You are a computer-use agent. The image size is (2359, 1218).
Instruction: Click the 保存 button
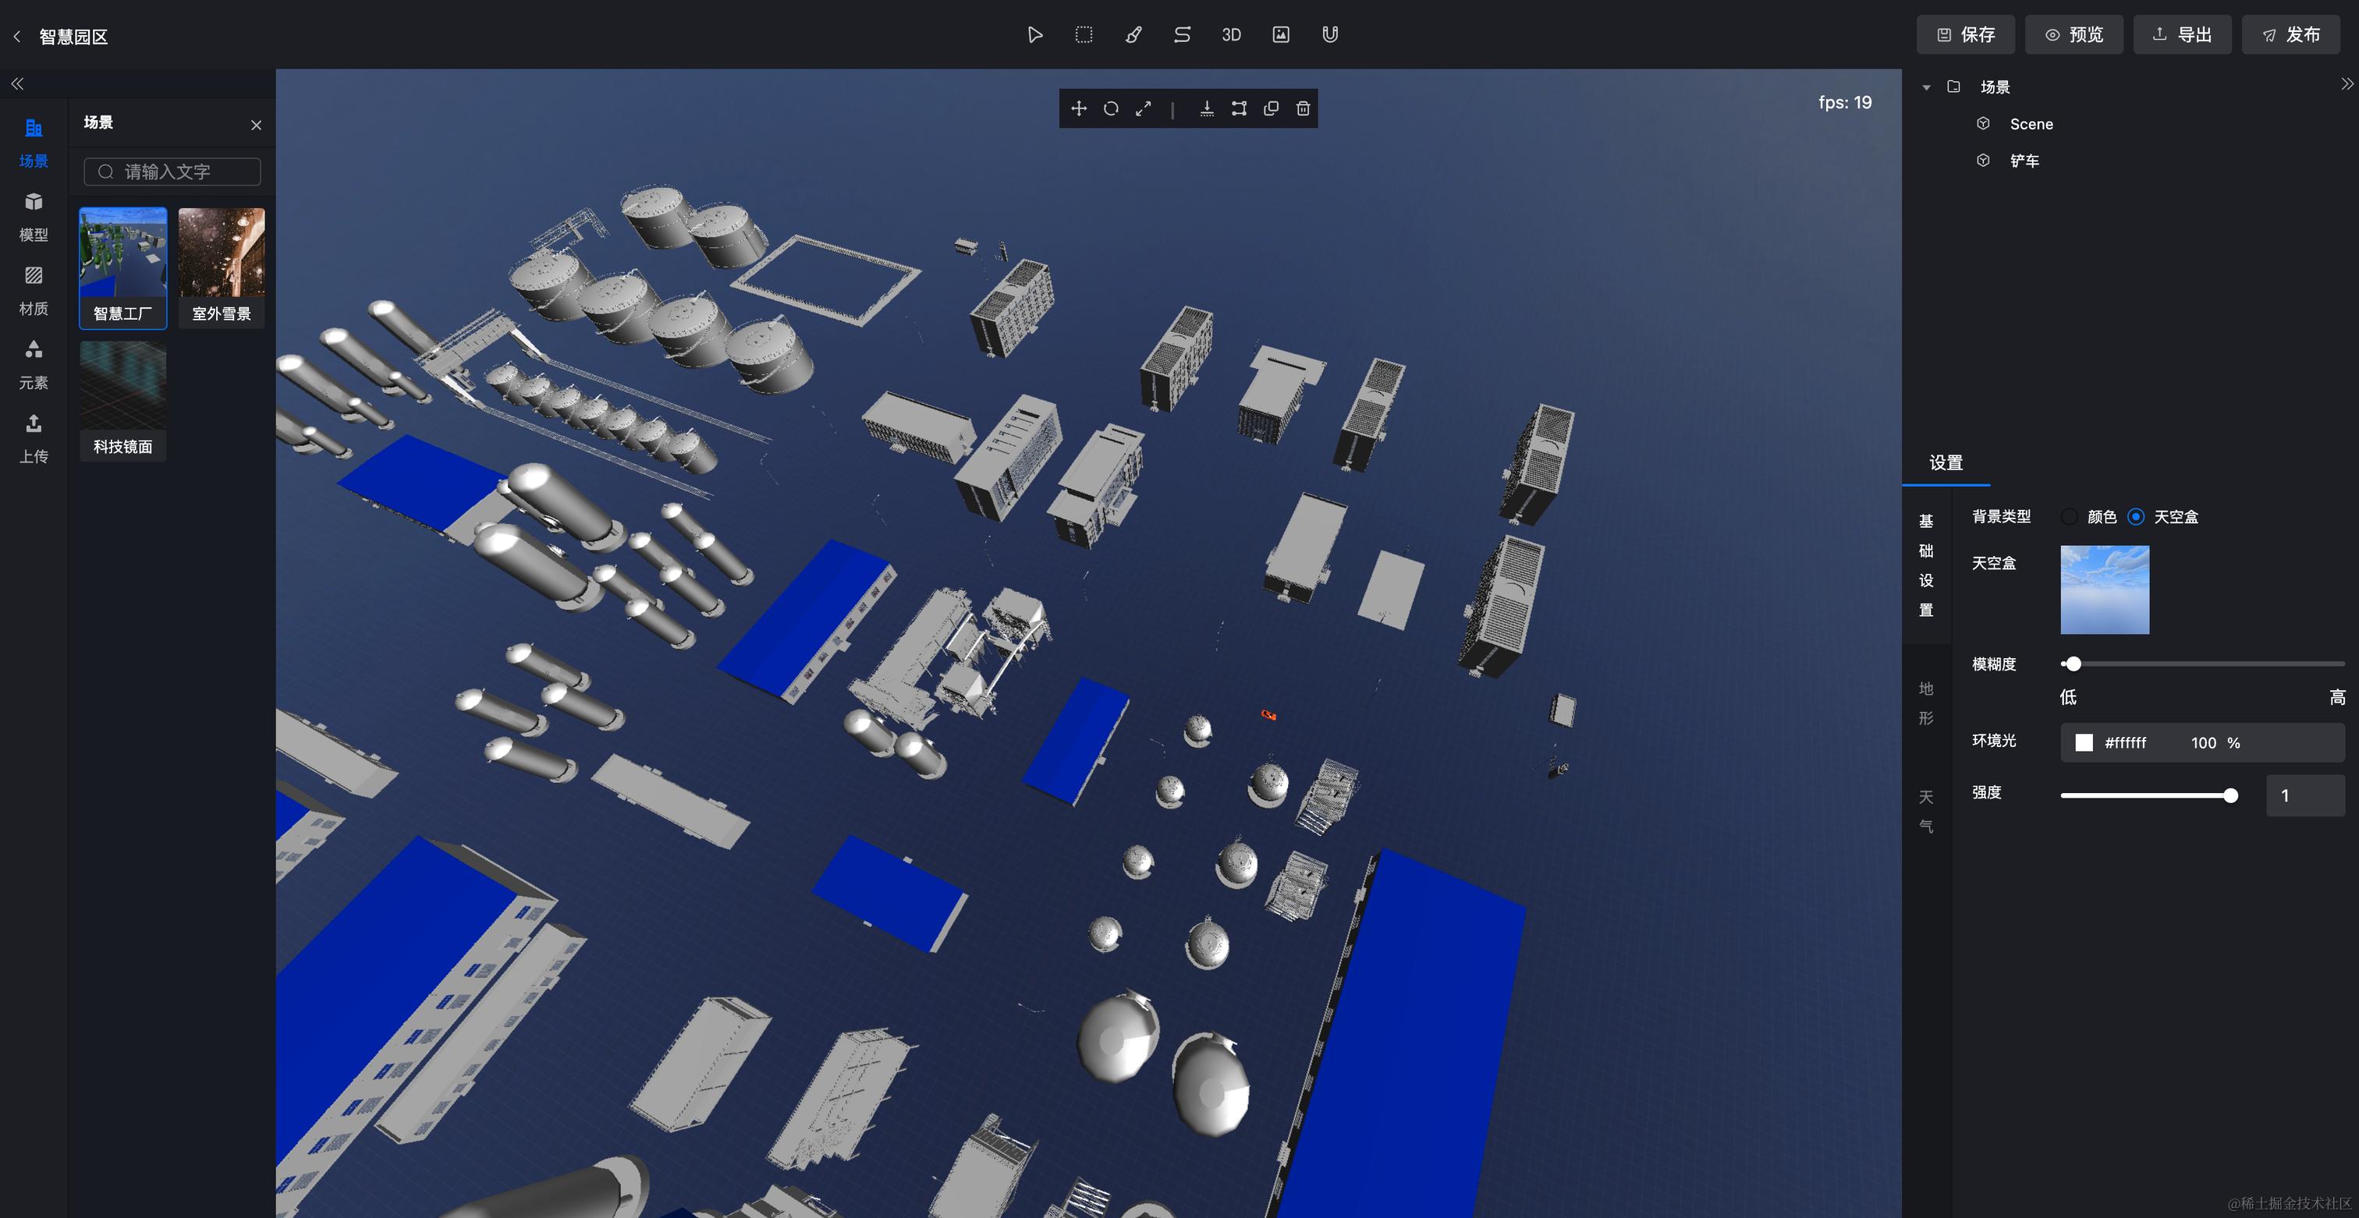pyautogui.click(x=1965, y=35)
